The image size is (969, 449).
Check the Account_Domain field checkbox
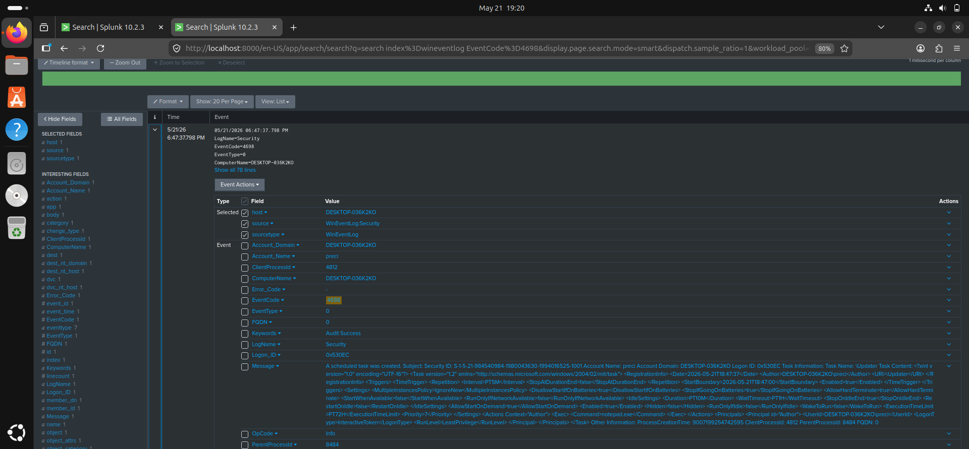click(x=245, y=246)
